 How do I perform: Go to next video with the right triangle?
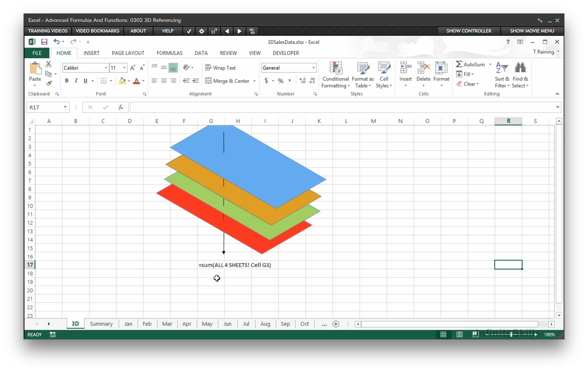coord(240,31)
